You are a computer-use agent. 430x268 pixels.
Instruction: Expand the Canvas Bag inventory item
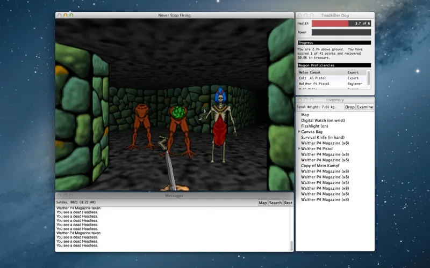point(299,132)
